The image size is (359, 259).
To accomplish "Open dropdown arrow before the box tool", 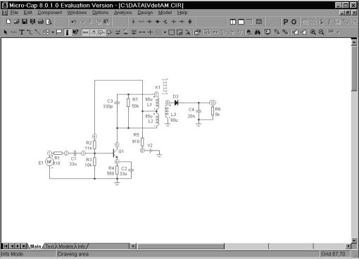I will pyautogui.click(x=165, y=32).
